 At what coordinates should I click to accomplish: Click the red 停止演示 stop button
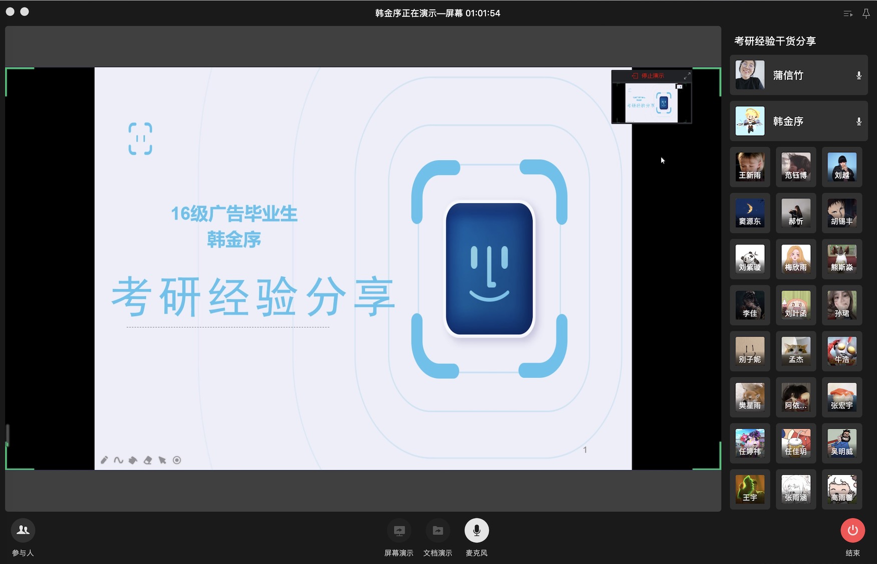[648, 76]
